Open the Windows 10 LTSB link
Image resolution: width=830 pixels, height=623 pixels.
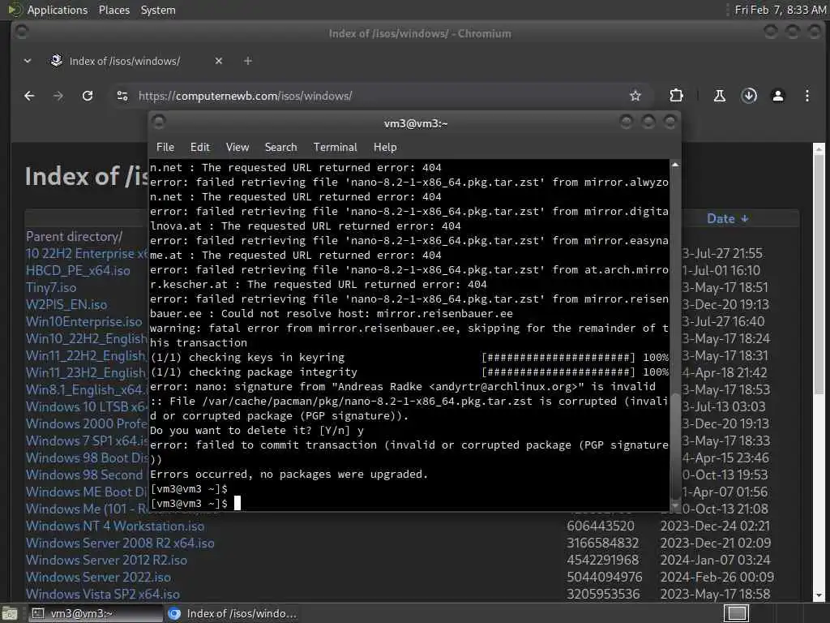(x=88, y=407)
